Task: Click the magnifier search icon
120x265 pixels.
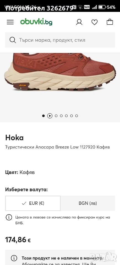Action: tap(13, 40)
